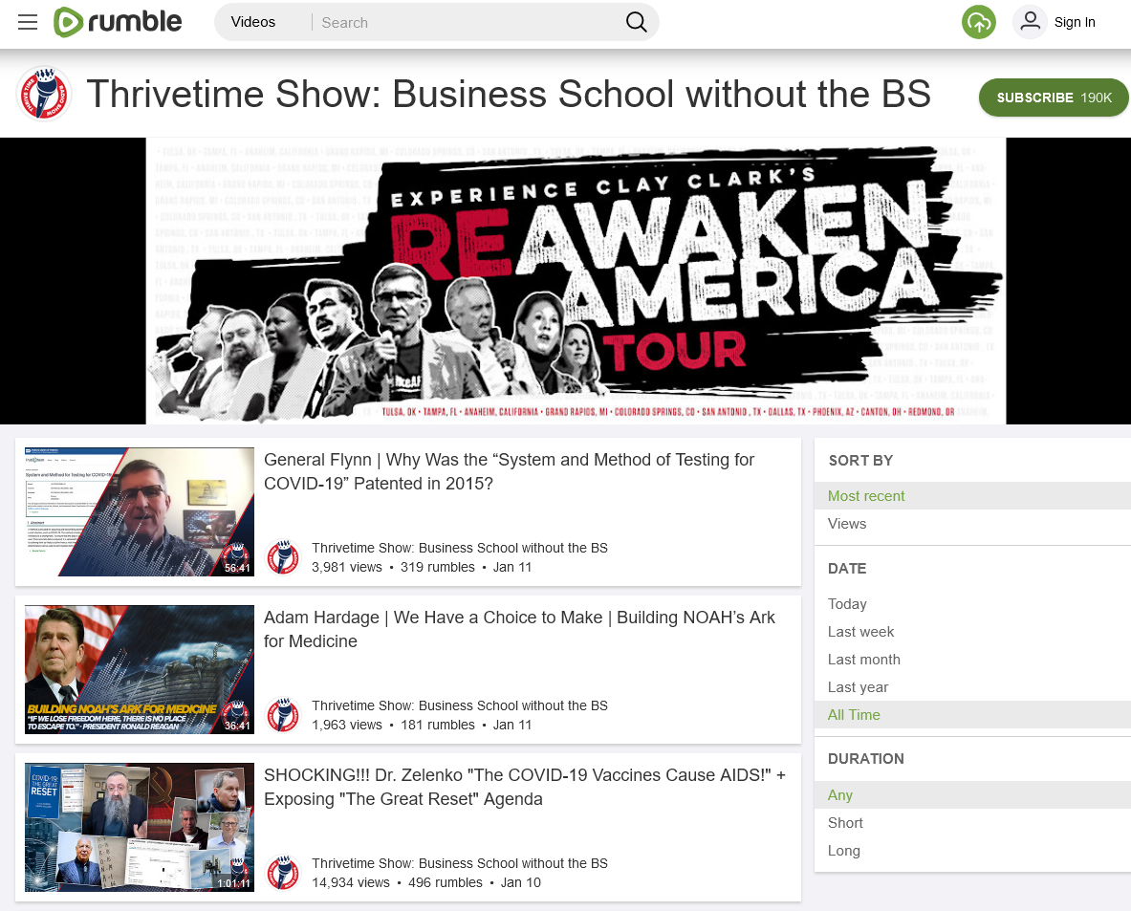Viewport: 1131px width, 911px height.
Task: Click the 56:41 duration badge
Action: point(237,569)
